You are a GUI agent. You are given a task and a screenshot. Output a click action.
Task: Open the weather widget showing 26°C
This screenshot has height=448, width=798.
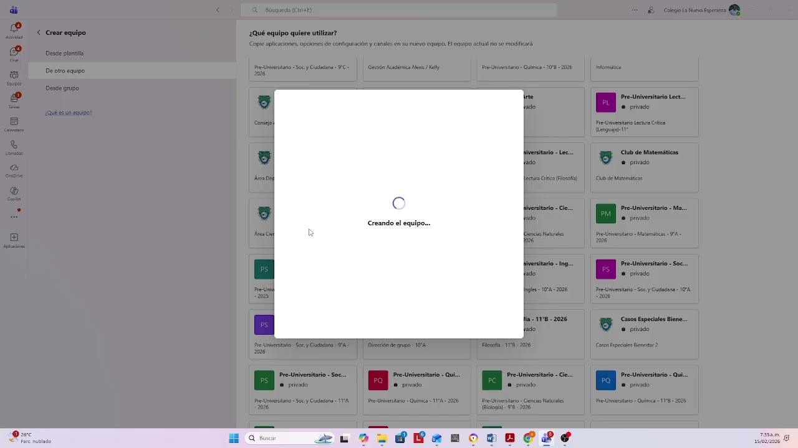(x=30, y=438)
